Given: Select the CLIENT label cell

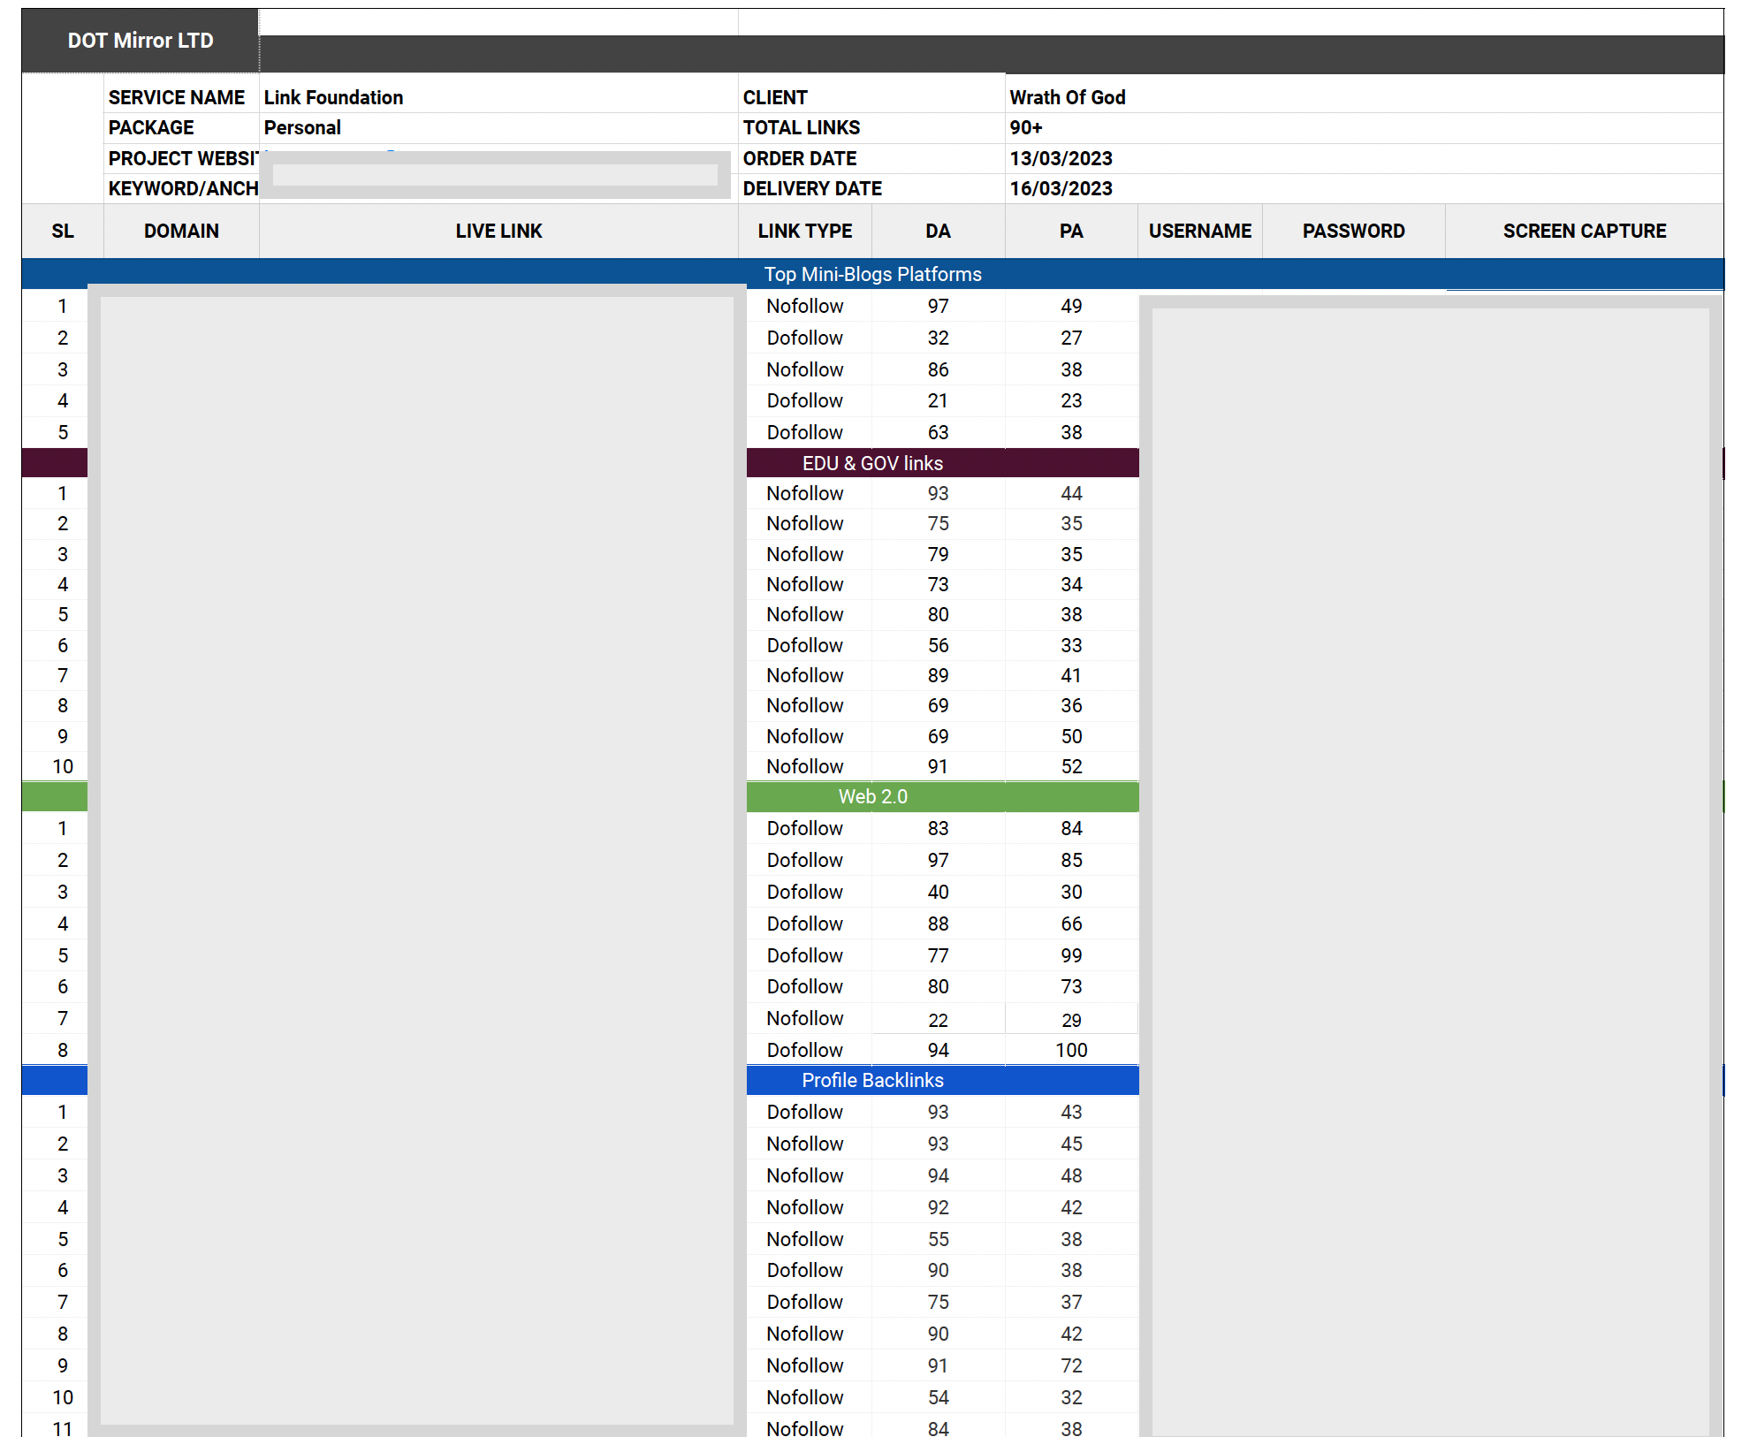Looking at the screenshot, I should click(x=871, y=97).
